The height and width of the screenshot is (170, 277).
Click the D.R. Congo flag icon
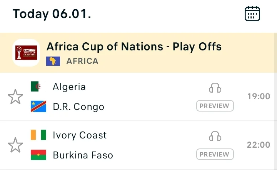[38, 107]
